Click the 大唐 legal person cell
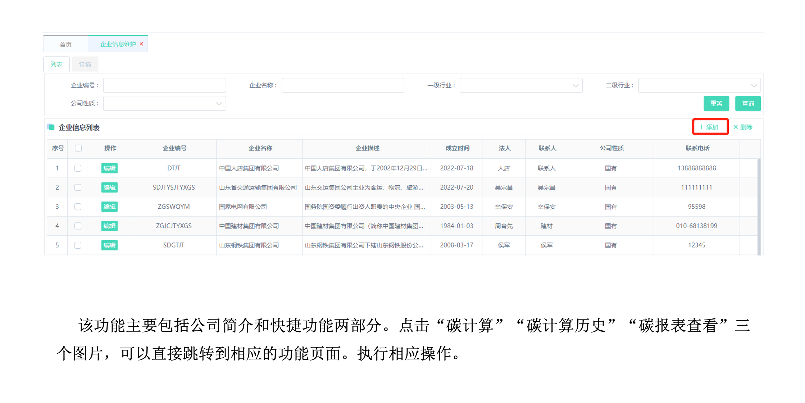The width and height of the screenshot is (805, 403). 504,168
